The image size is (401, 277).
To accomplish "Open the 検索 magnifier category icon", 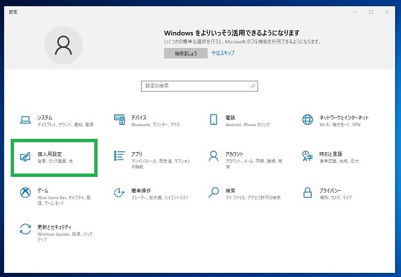I will click(214, 192).
